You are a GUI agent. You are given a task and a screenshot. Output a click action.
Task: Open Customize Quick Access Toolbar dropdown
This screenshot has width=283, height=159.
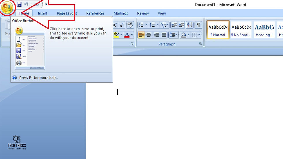click(x=46, y=4)
